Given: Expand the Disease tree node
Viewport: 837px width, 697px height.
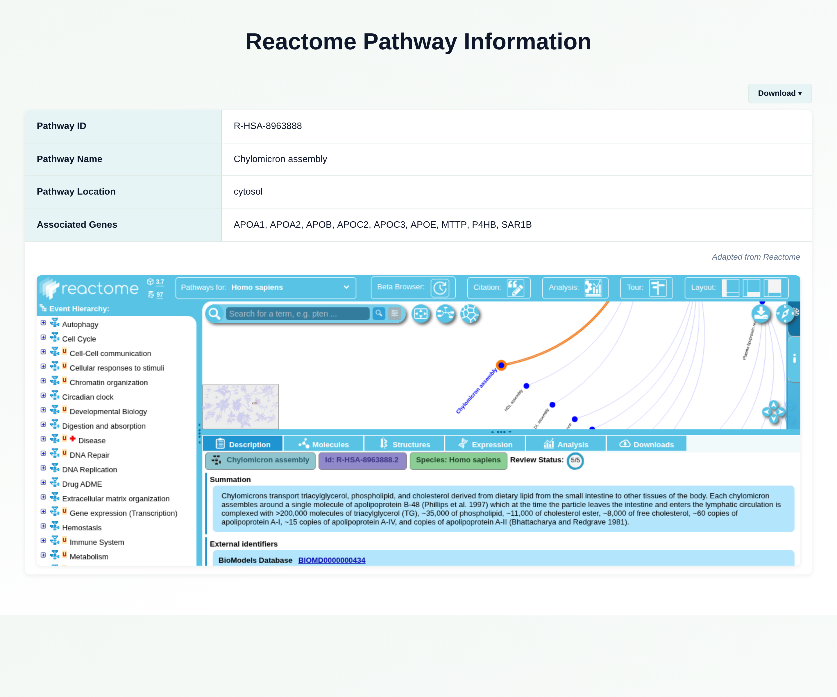Looking at the screenshot, I should tap(43, 439).
